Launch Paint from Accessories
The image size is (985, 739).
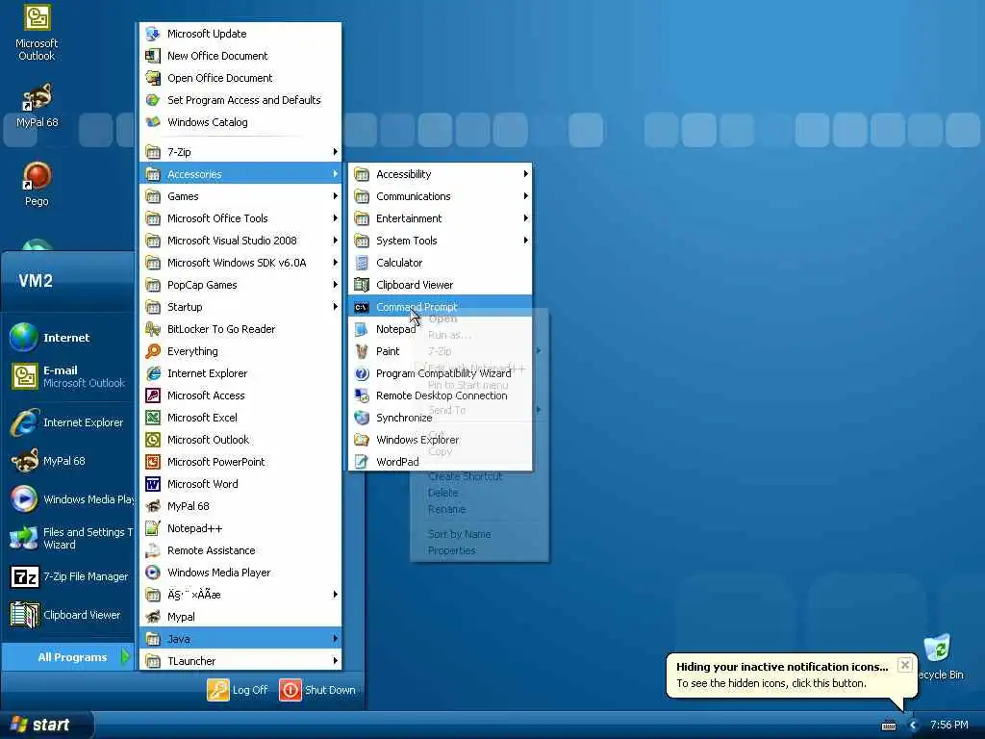pos(440,351)
